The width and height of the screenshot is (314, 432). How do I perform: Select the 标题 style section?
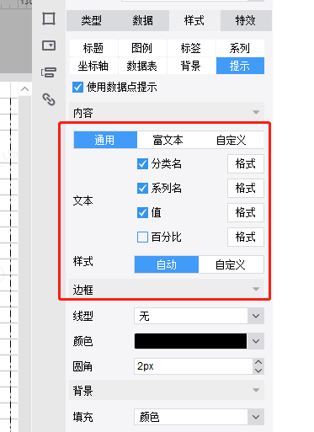93,48
